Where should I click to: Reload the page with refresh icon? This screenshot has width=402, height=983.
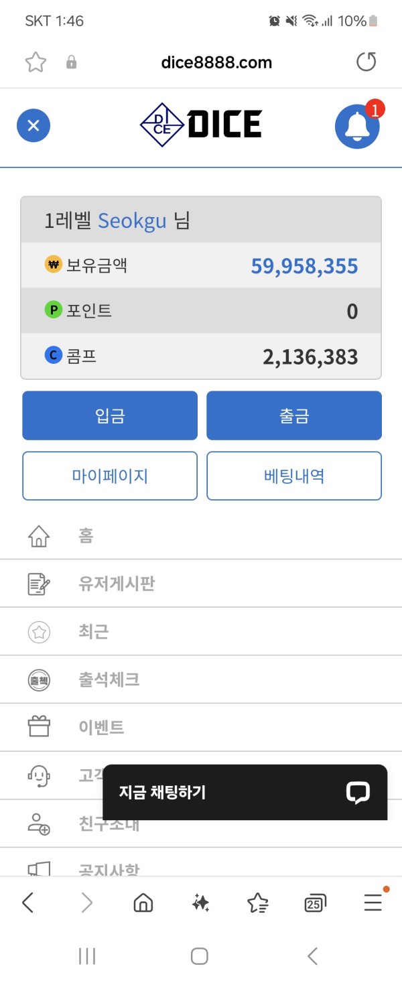point(366,62)
